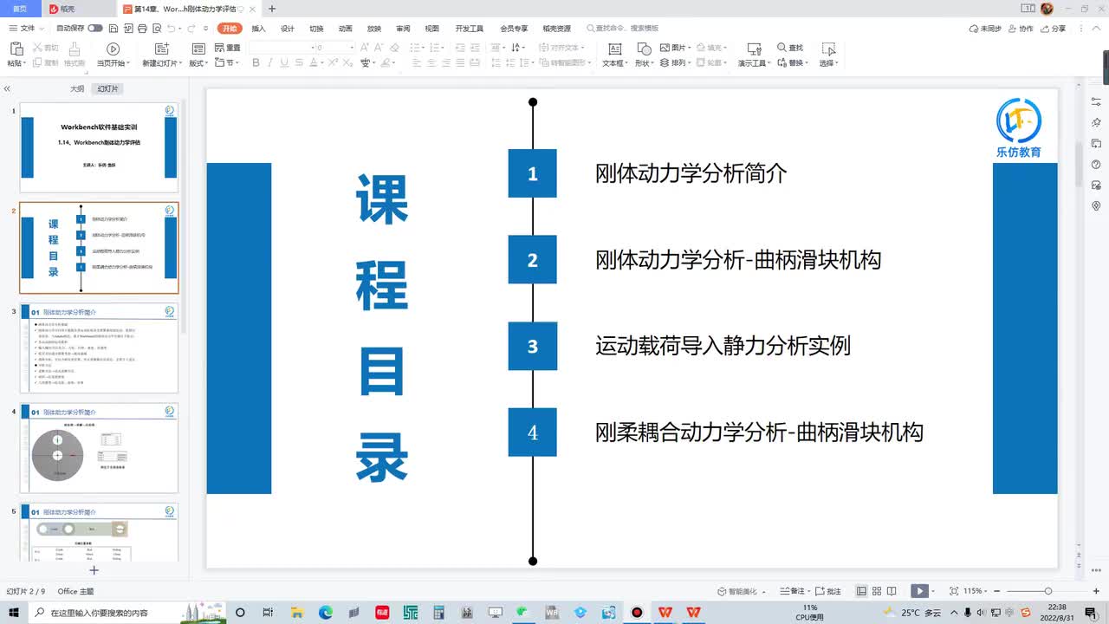Toggle Subscript formatting

pos(347,62)
